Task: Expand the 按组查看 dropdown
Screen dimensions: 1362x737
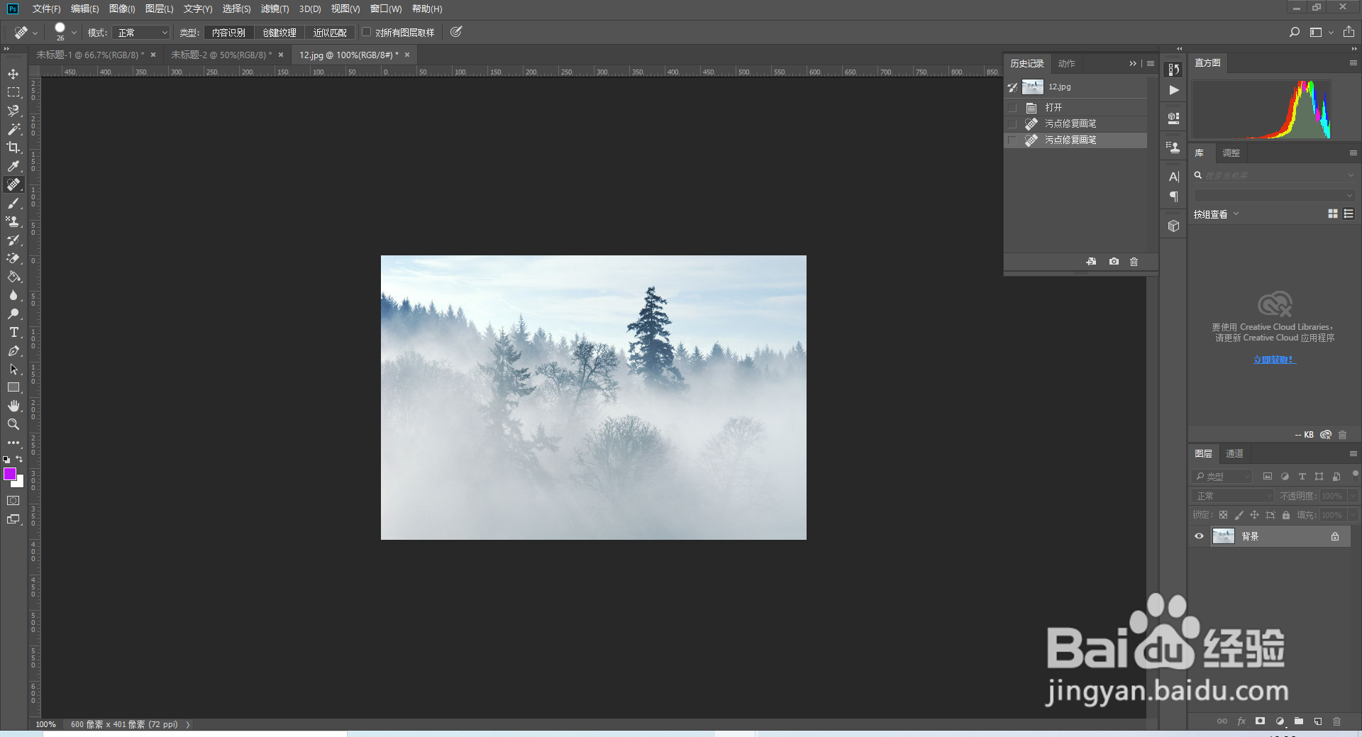Action: 1216,214
